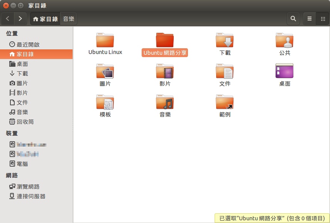
Task: Select the purple 桌面 desktop icon
Action: 284,71
